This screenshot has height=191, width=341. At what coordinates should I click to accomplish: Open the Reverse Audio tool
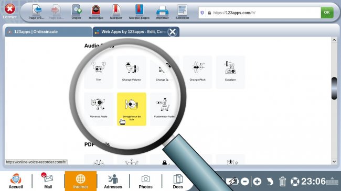99,109
